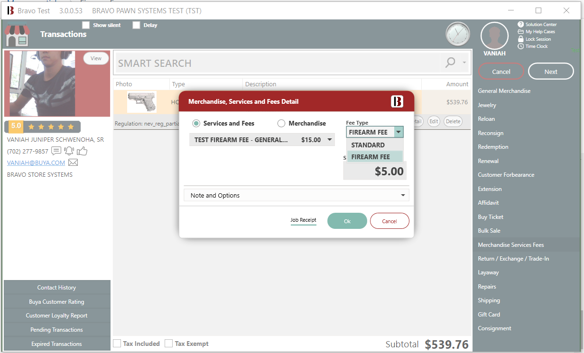The height and width of the screenshot is (353, 584).
Task: Select the Merchandise radio button
Action: pyautogui.click(x=281, y=123)
